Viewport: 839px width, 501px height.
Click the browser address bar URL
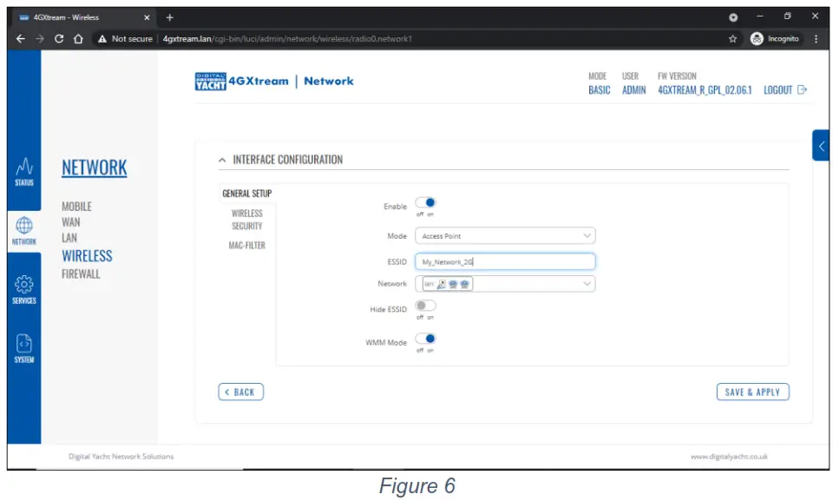[287, 38]
